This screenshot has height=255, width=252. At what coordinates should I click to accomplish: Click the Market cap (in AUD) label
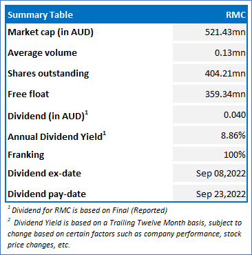click(50, 32)
